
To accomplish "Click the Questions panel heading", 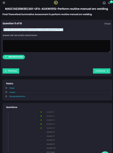I will [x=12, y=107].
